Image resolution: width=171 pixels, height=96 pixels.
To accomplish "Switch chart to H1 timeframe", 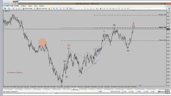I will 116,9.
